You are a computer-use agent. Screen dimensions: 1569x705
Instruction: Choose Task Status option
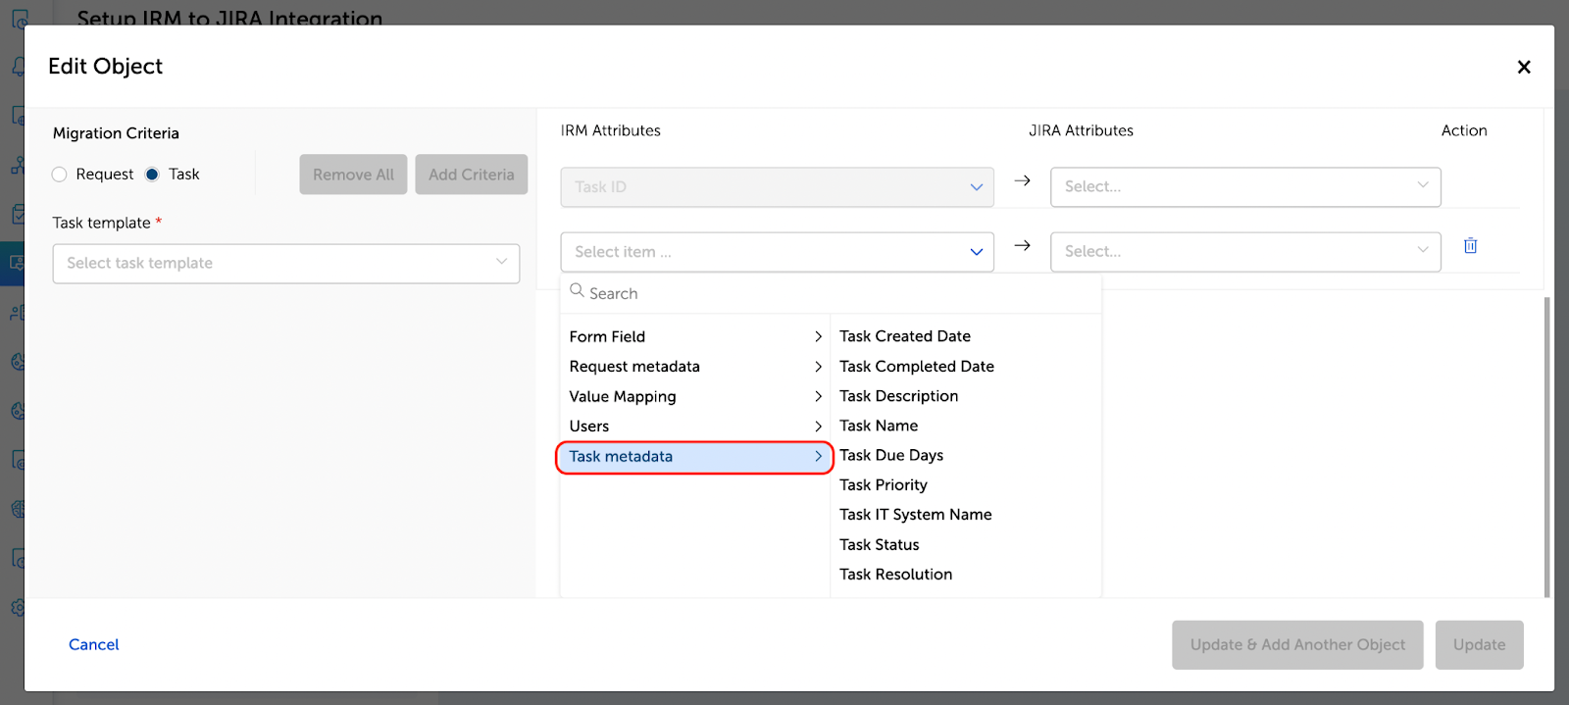(x=880, y=545)
